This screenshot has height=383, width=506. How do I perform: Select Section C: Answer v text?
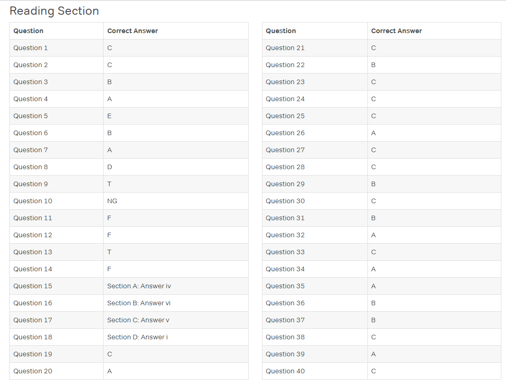point(138,320)
